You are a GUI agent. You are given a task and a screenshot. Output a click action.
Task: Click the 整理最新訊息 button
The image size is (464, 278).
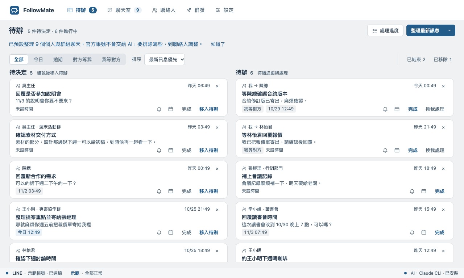pyautogui.click(x=425, y=31)
